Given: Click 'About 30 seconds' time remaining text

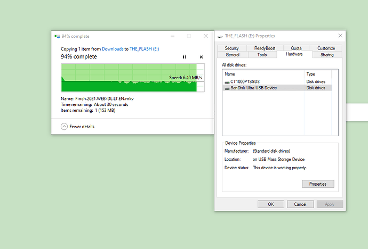Looking at the screenshot, I should (x=111, y=104).
